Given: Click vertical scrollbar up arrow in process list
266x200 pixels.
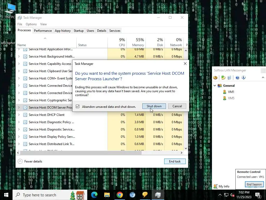Looking at the screenshot, I should click(186, 51).
